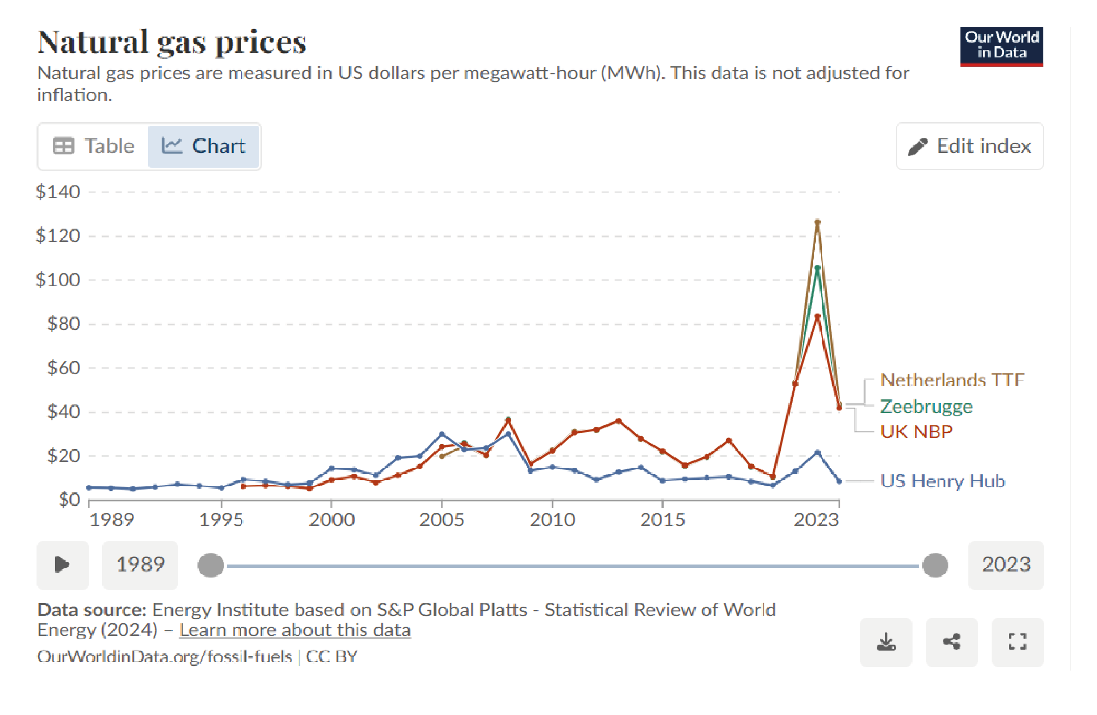Screen dimensions: 1097x715
Task: Click the Our World in Data logo
Action: point(1002,47)
